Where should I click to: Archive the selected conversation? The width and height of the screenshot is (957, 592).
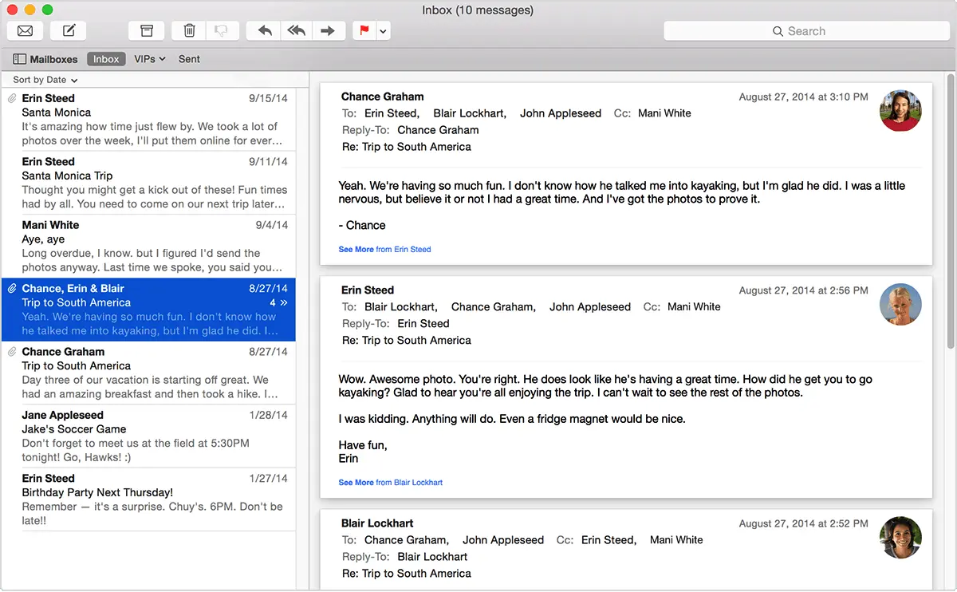pos(146,30)
